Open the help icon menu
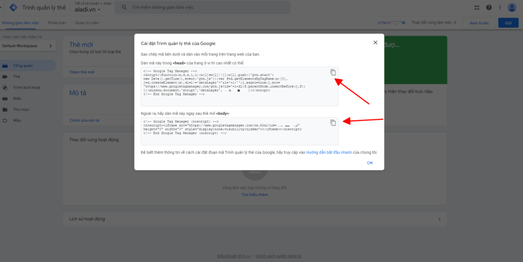The width and height of the screenshot is (523, 262). (489, 8)
